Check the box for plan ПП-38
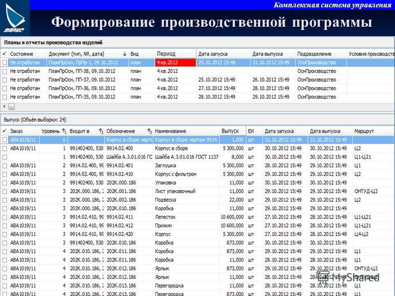Viewport: 395px width, 296px height. pos(5,71)
